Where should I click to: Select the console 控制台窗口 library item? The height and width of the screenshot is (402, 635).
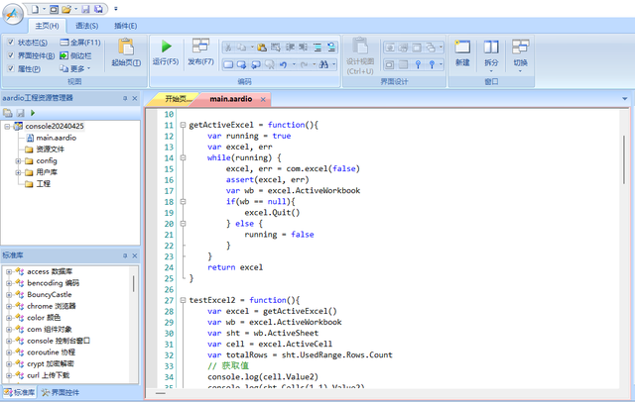point(58,341)
